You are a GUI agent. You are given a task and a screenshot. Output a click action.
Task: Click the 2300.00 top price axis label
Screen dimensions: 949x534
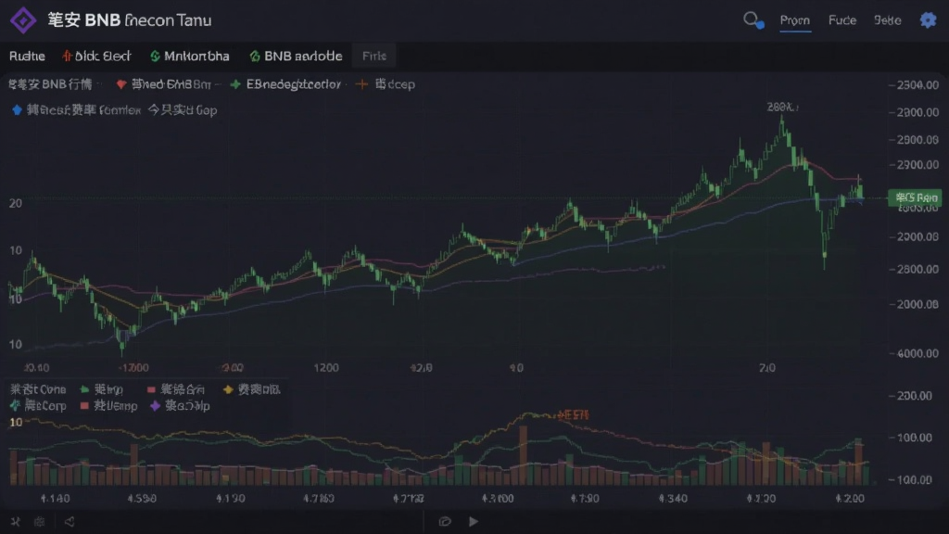tap(917, 84)
